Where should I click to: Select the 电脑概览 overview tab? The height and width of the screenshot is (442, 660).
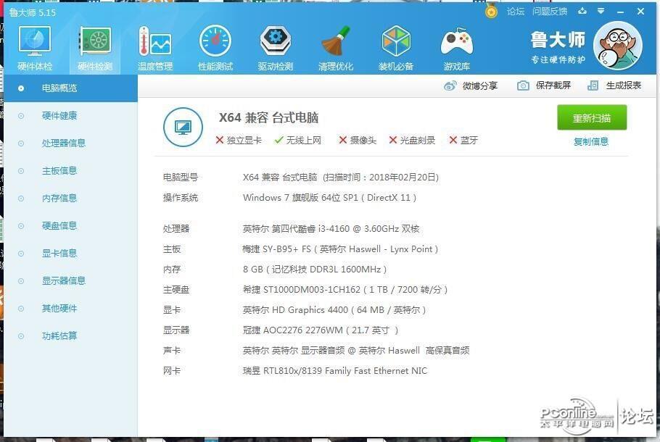(x=71, y=88)
